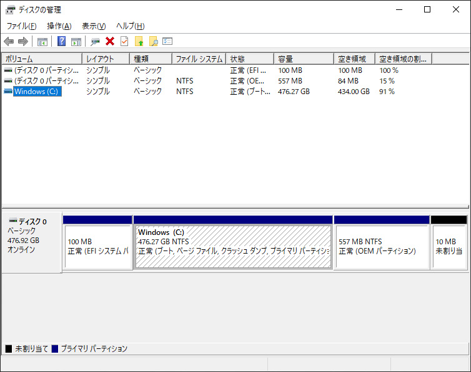Click the 84 MB free space cell
The width and height of the screenshot is (471, 372).
pyautogui.click(x=348, y=81)
